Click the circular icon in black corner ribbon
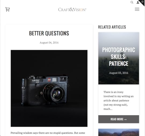This screenshot has width=145, height=136. [x=143, y=2]
